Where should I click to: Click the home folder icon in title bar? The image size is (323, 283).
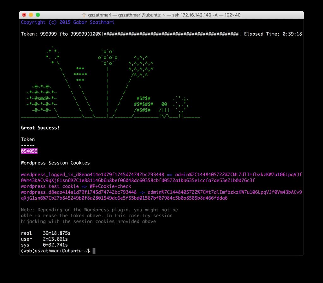coord(84,15)
